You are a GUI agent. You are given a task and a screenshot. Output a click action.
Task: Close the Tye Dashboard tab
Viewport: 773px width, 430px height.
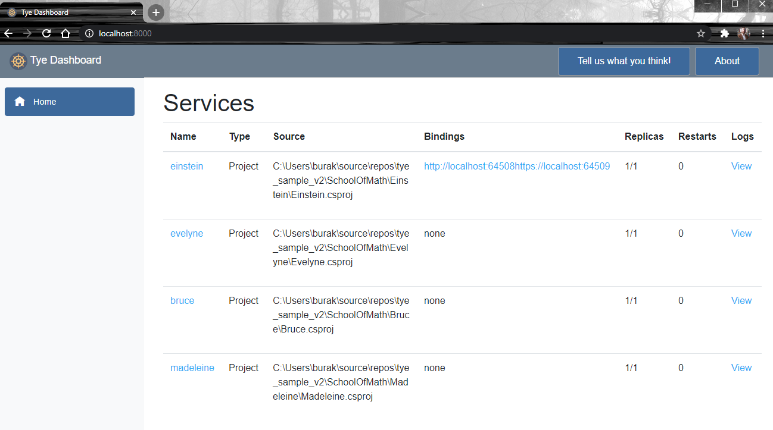[x=133, y=12]
